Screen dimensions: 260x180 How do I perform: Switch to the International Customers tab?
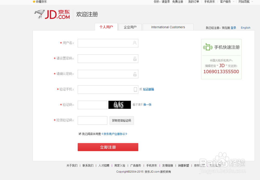(168, 27)
